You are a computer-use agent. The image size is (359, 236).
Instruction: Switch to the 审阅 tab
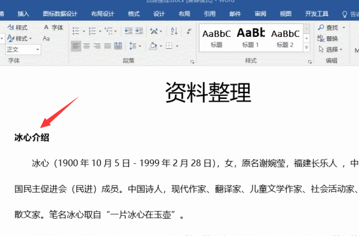260,14
